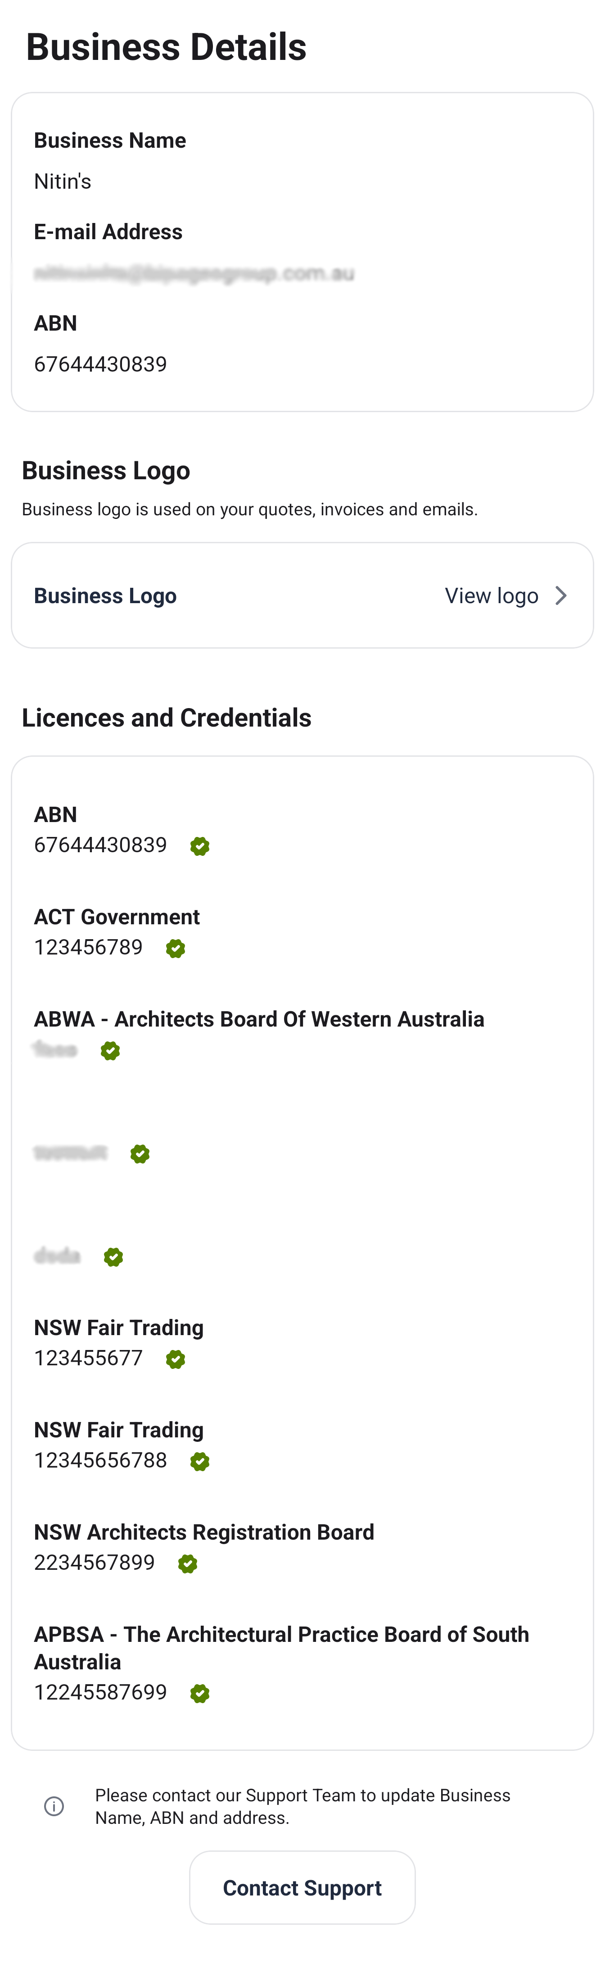605x1968 pixels.
Task: Expand Business Logo row via chevron arrow
Action: pyautogui.click(x=561, y=596)
